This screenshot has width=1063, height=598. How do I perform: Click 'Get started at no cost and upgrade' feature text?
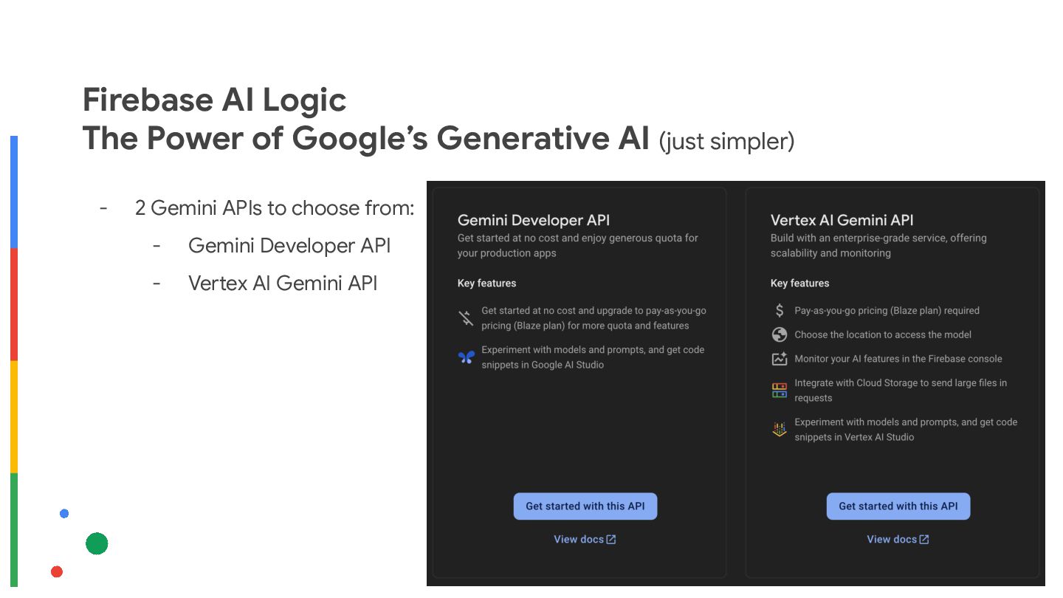(594, 318)
